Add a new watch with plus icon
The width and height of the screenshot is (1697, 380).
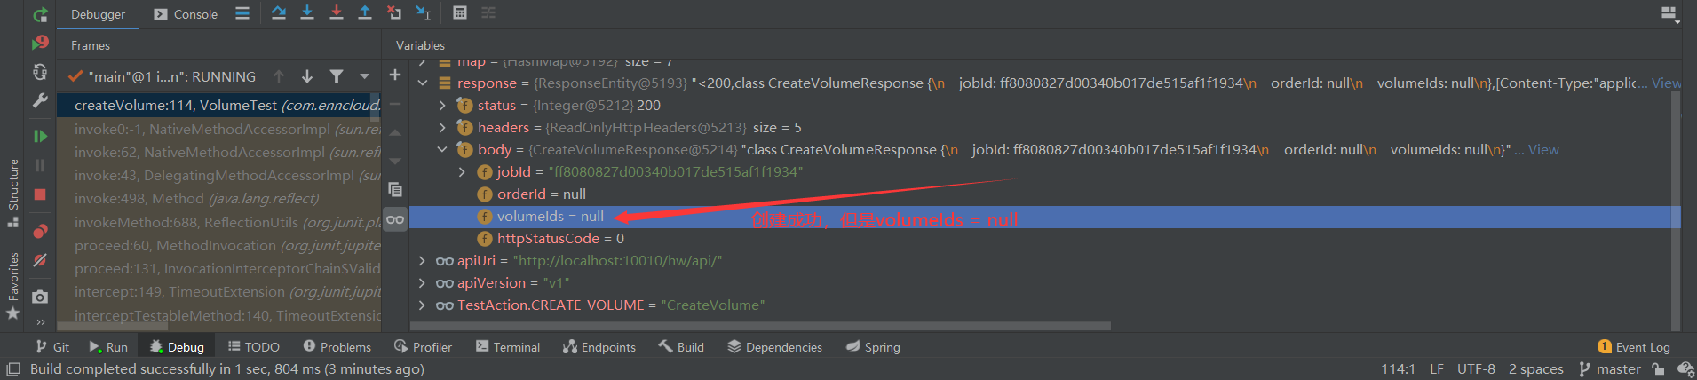[x=395, y=75]
